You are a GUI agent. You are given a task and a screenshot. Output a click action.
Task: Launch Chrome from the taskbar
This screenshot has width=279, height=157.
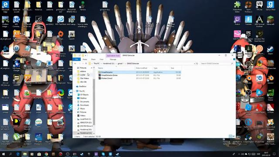(x=46, y=154)
